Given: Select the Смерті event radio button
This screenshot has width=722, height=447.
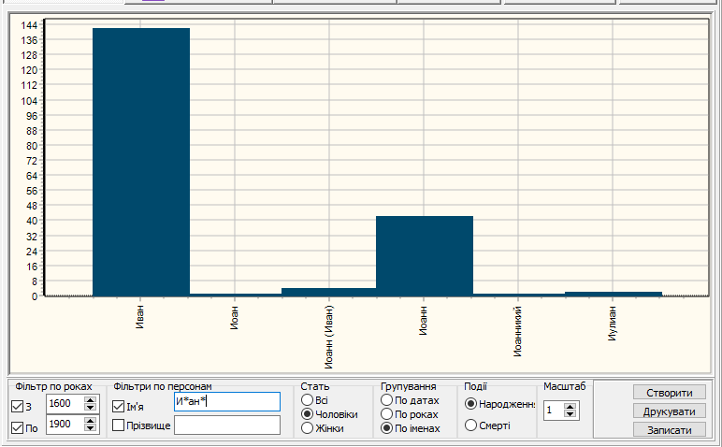Looking at the screenshot, I should (470, 425).
